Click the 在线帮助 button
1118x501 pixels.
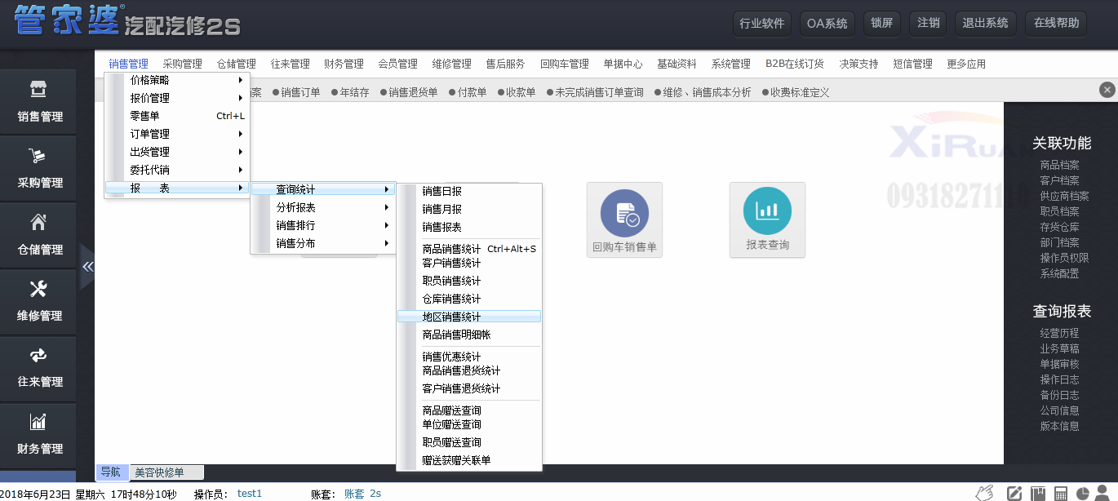(1056, 23)
